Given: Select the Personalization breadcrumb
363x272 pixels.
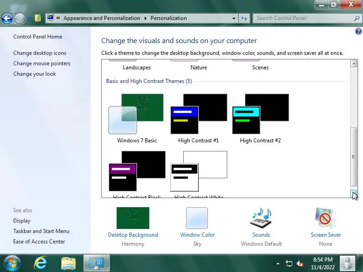Looking at the screenshot, I should pyautogui.click(x=168, y=18).
